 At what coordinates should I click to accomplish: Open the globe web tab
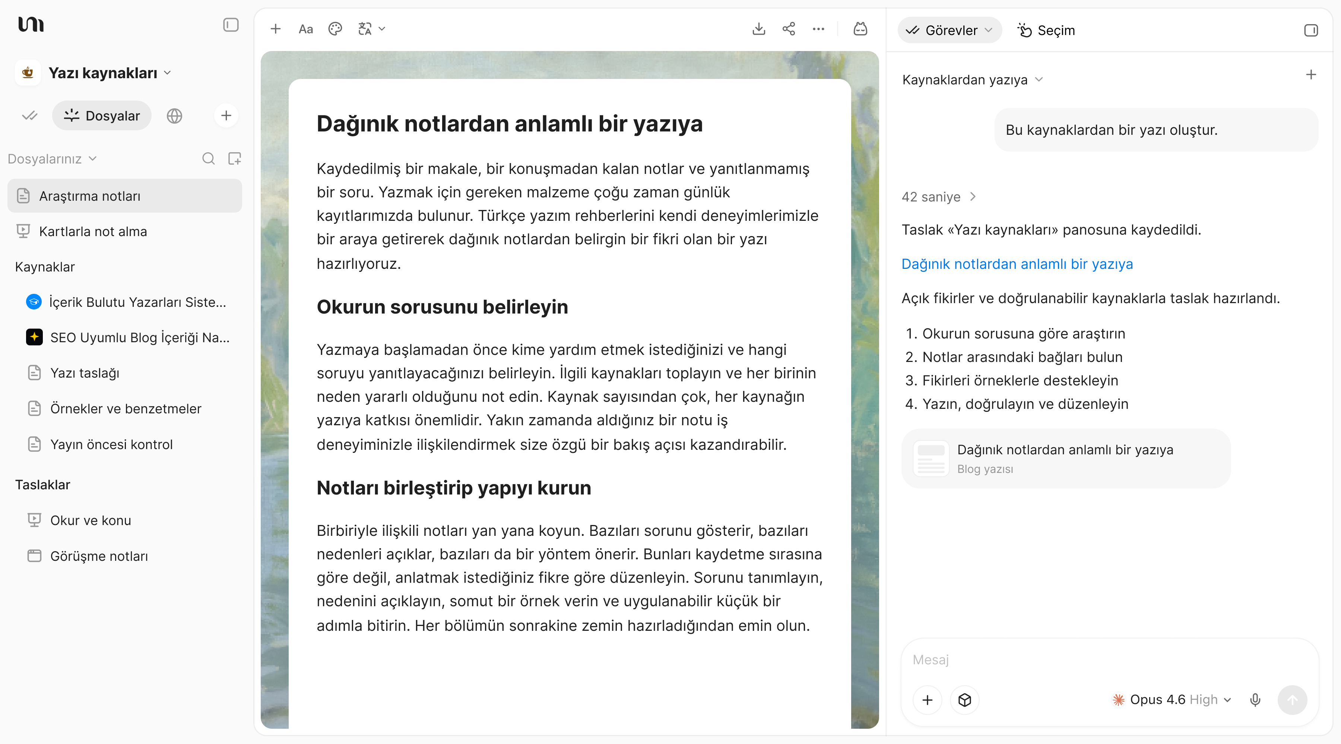(x=174, y=115)
